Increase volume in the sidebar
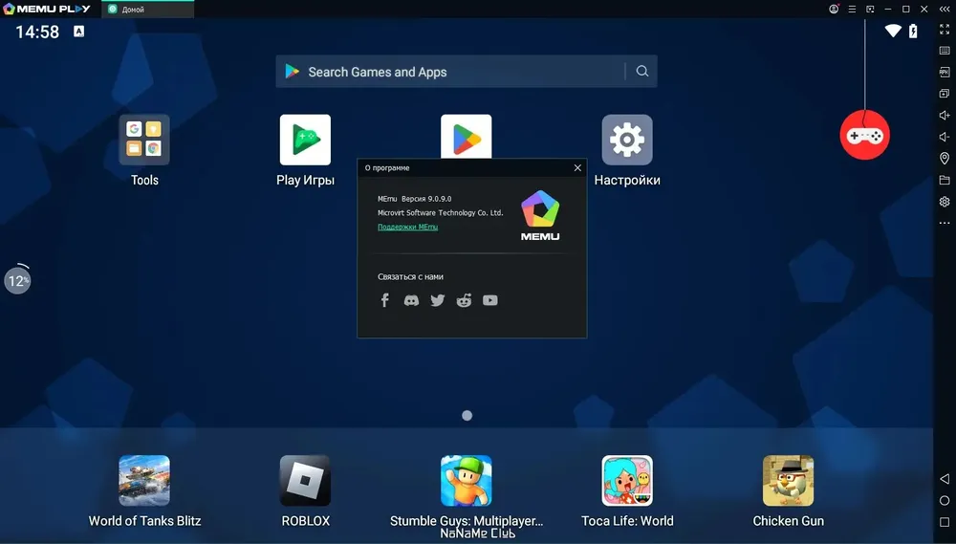 click(x=945, y=116)
